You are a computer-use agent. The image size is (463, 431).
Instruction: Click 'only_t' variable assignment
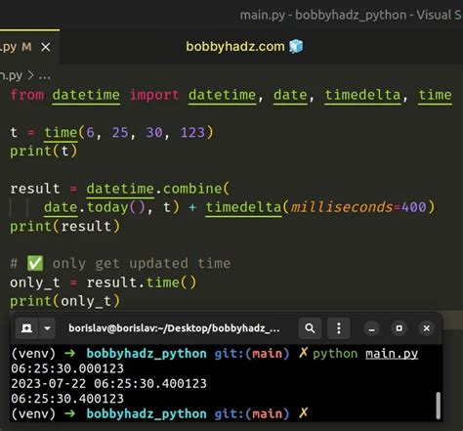(x=35, y=282)
